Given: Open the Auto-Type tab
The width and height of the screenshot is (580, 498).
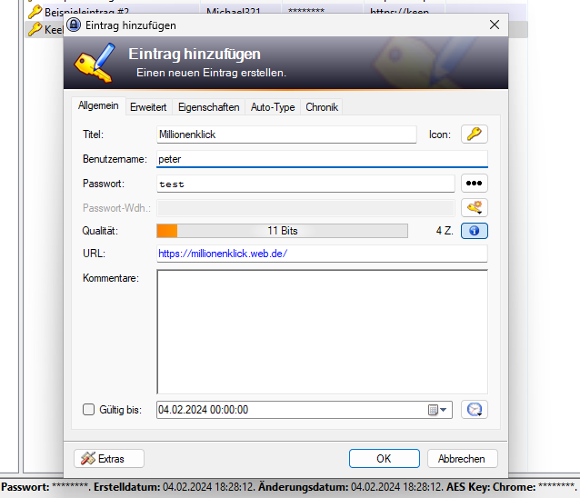Looking at the screenshot, I should (x=273, y=107).
